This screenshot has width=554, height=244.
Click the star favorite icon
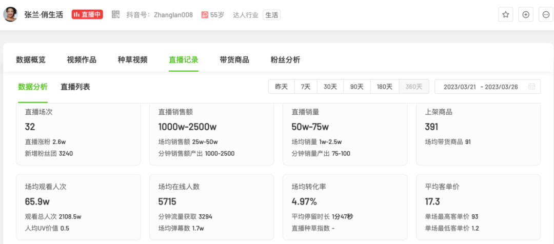click(x=505, y=15)
